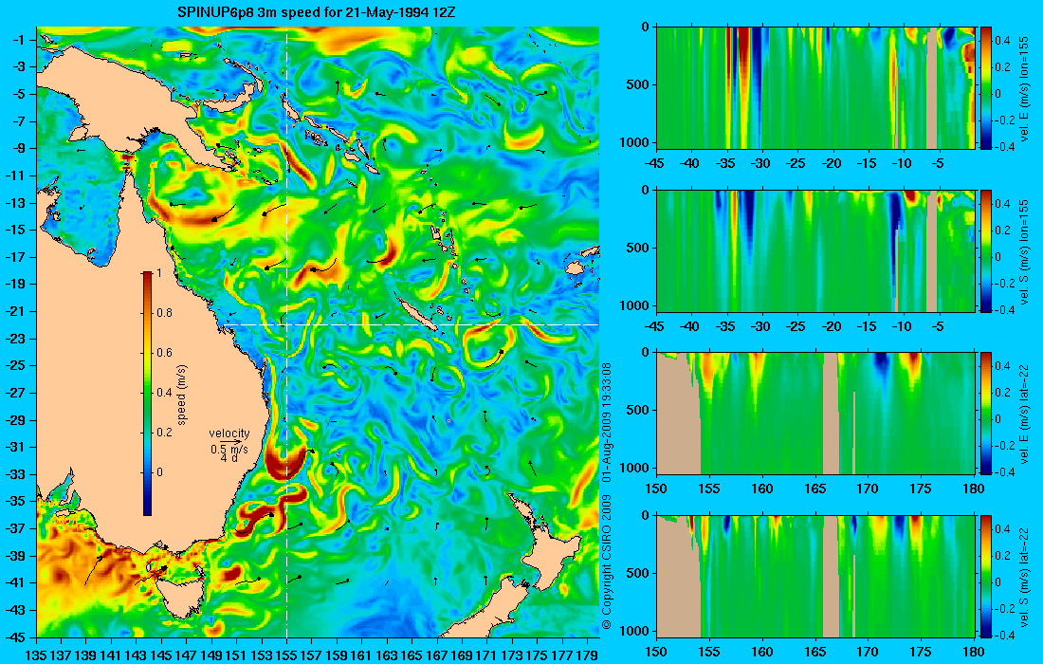Click longitude tick '179' on the main map axis
This screenshot has height=664, width=1043.
[x=587, y=655]
